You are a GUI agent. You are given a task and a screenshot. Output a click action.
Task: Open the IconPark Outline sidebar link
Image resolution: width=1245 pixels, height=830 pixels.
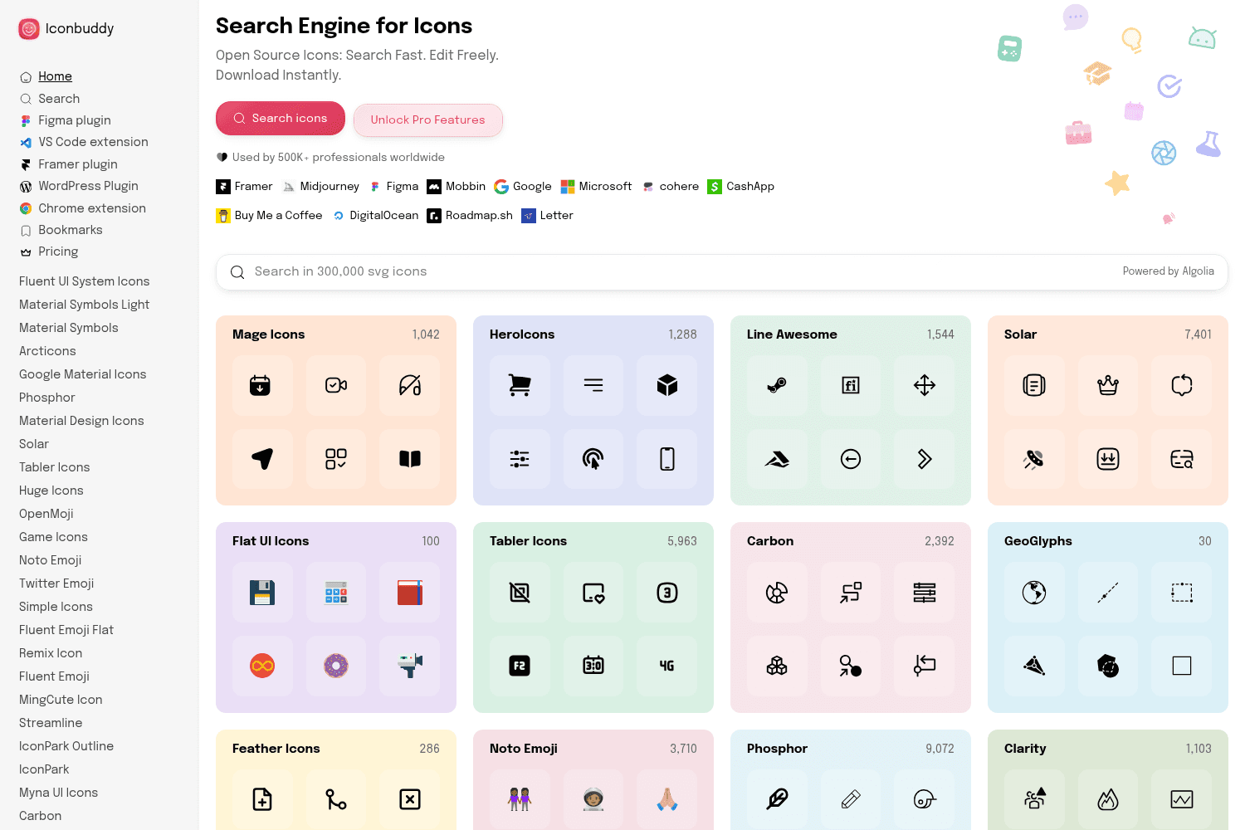(x=66, y=746)
